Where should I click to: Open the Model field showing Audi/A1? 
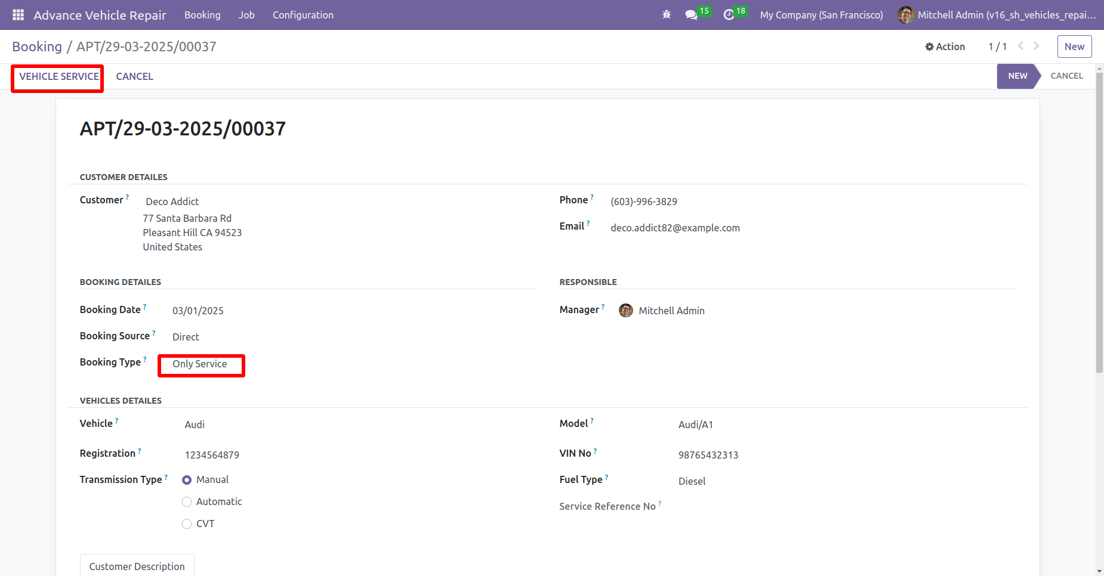696,425
